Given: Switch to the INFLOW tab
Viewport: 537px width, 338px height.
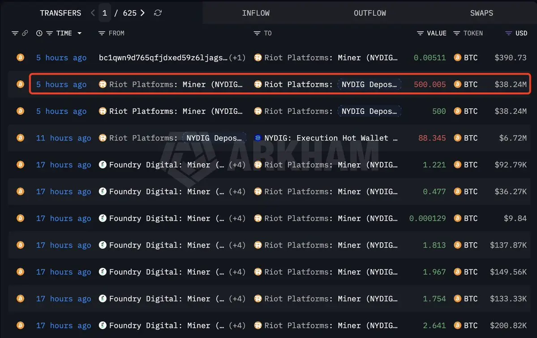Looking at the screenshot, I should 255,13.
